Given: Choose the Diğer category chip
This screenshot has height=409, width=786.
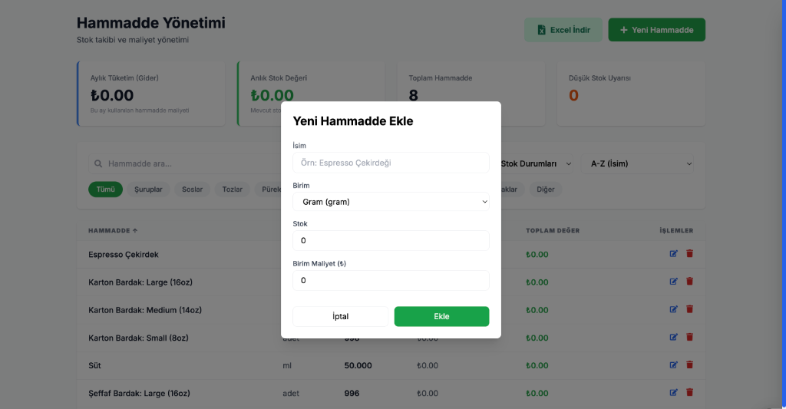Looking at the screenshot, I should coord(546,190).
